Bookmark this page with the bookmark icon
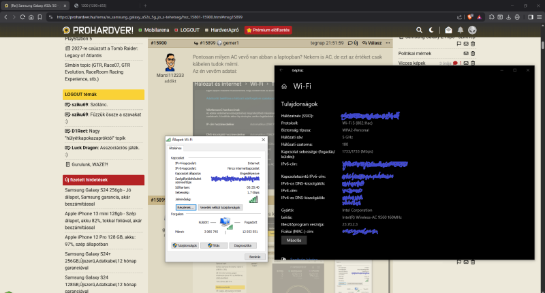This screenshot has height=293, width=545. (x=40, y=16)
